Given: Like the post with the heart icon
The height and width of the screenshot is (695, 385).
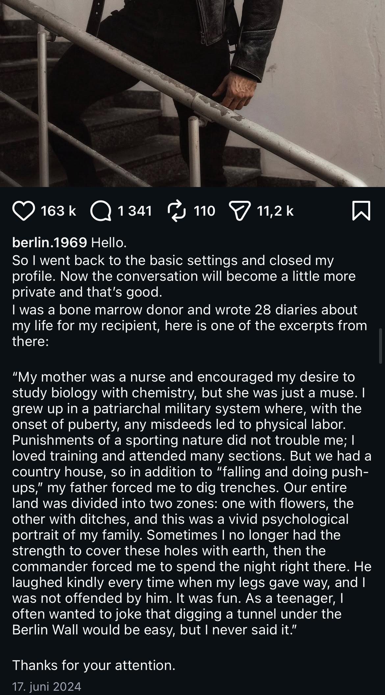Looking at the screenshot, I should pyautogui.click(x=24, y=211).
